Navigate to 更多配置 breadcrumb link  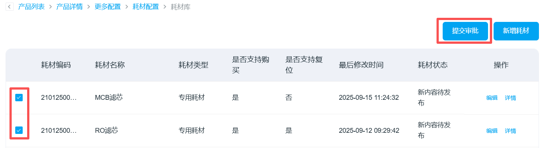[108, 7]
